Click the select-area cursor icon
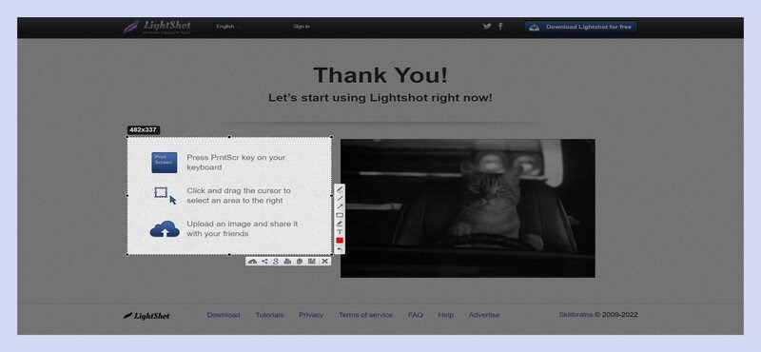The width and height of the screenshot is (761, 352). click(x=165, y=195)
